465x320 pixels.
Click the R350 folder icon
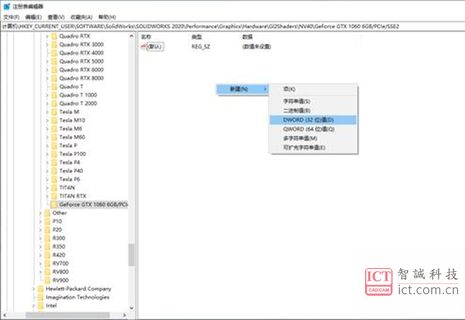click(47, 247)
